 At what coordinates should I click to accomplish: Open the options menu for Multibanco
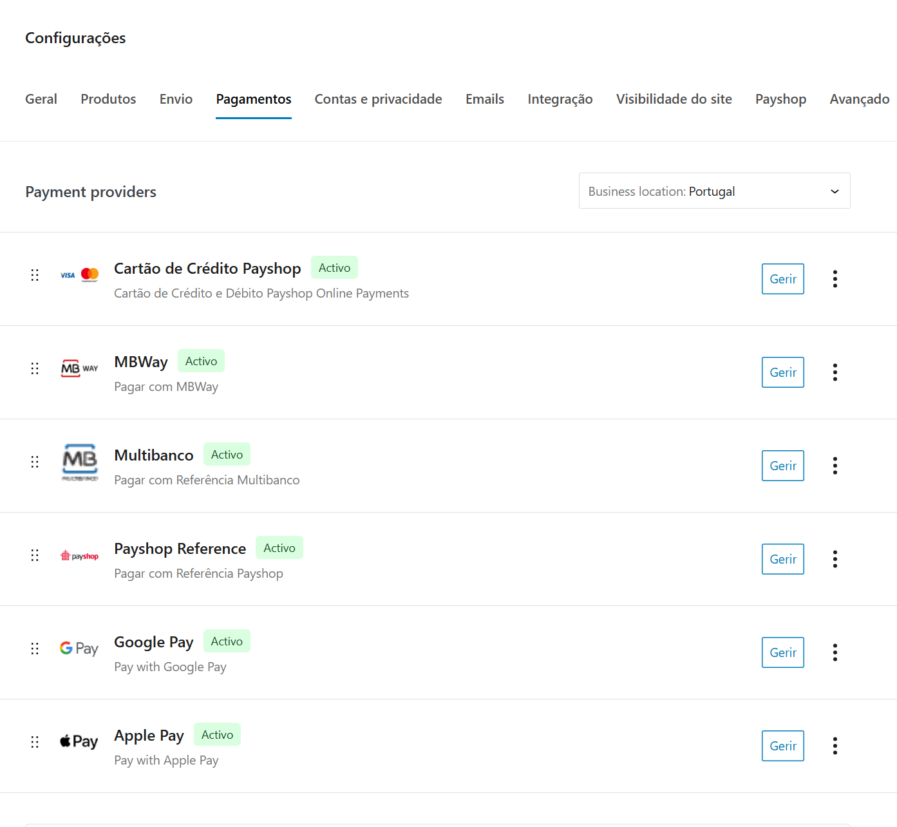(835, 466)
